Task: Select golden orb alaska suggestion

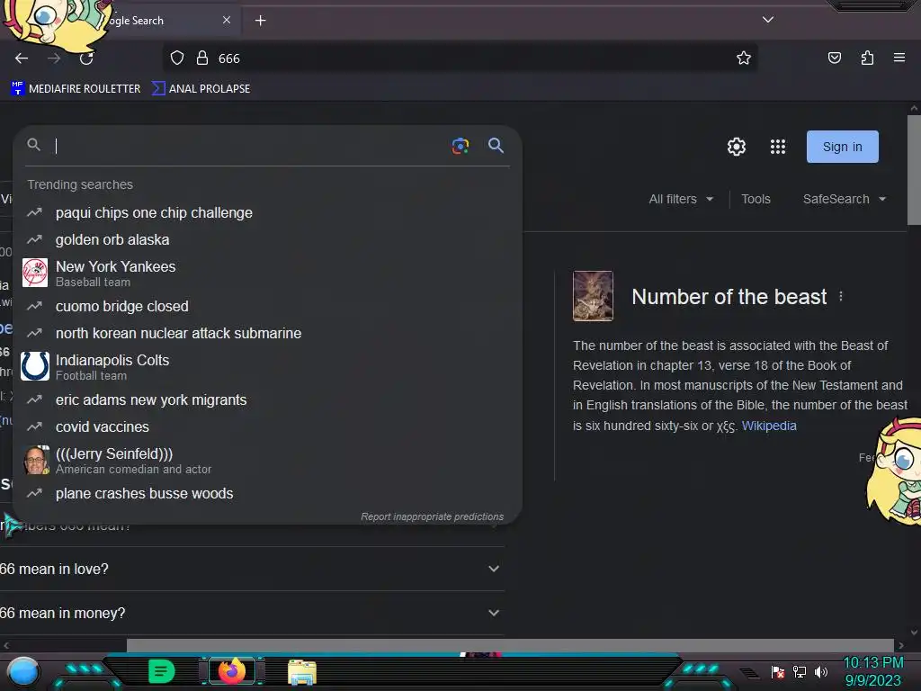Action: [267, 239]
